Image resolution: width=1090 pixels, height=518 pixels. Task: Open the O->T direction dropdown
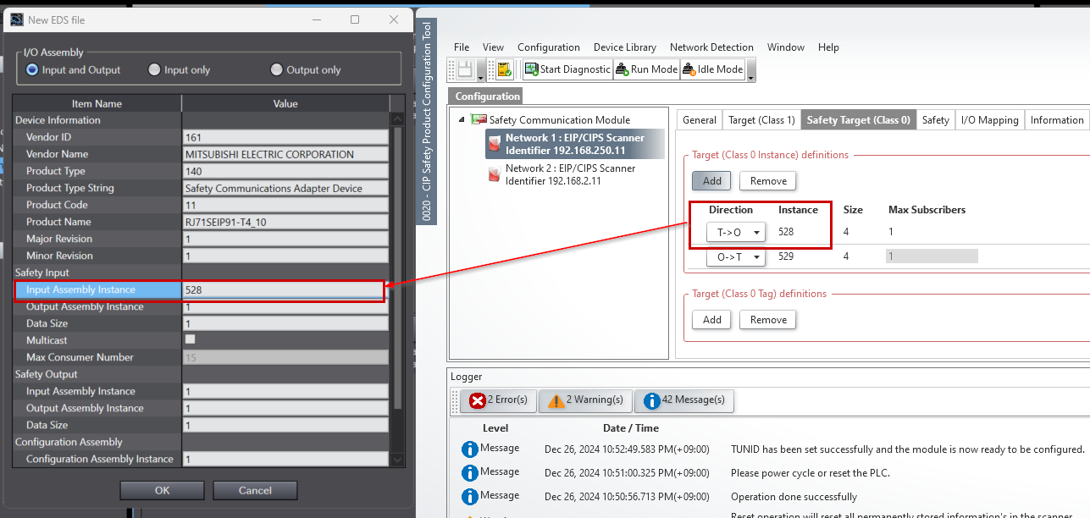click(x=736, y=256)
